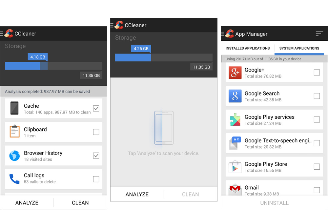Tap 'Total size:16.55 MB' text
The height and width of the screenshot is (210, 328).
click(263, 171)
